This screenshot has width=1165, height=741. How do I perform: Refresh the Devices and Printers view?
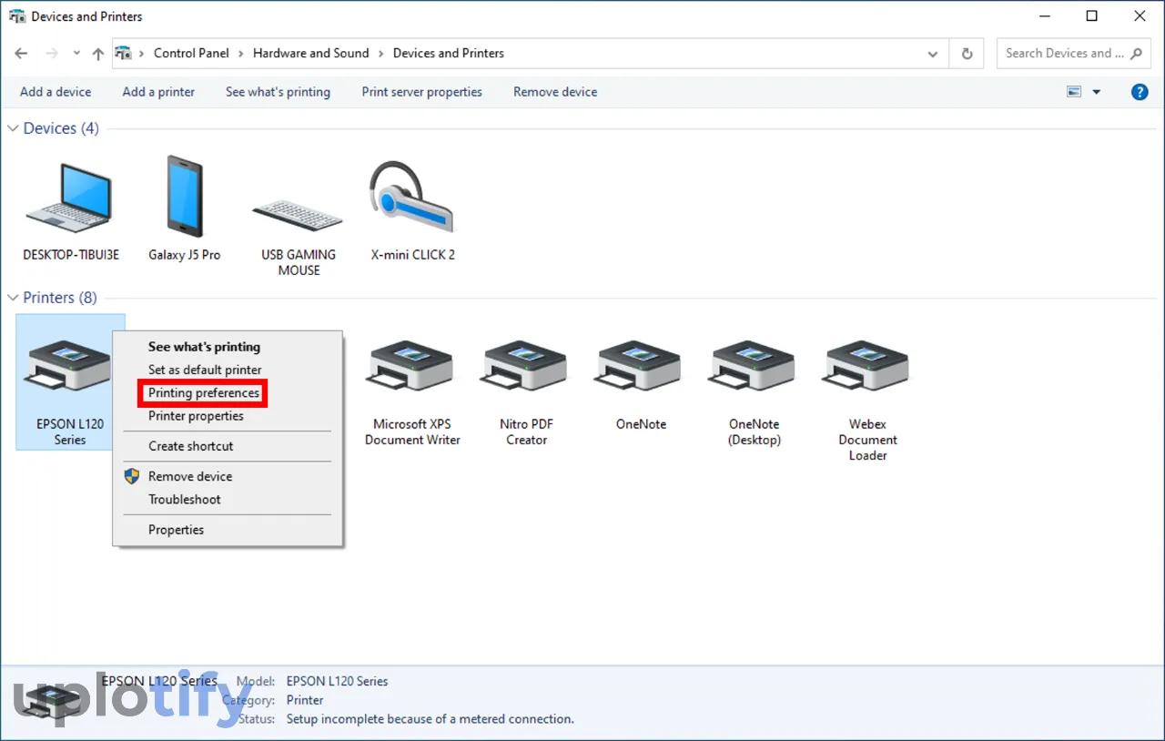pos(967,54)
